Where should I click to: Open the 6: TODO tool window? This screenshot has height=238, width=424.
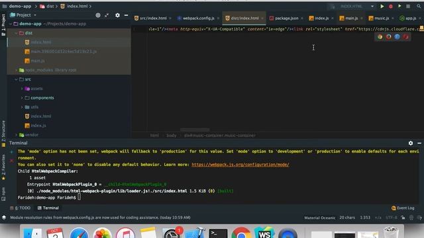click(x=21, y=208)
